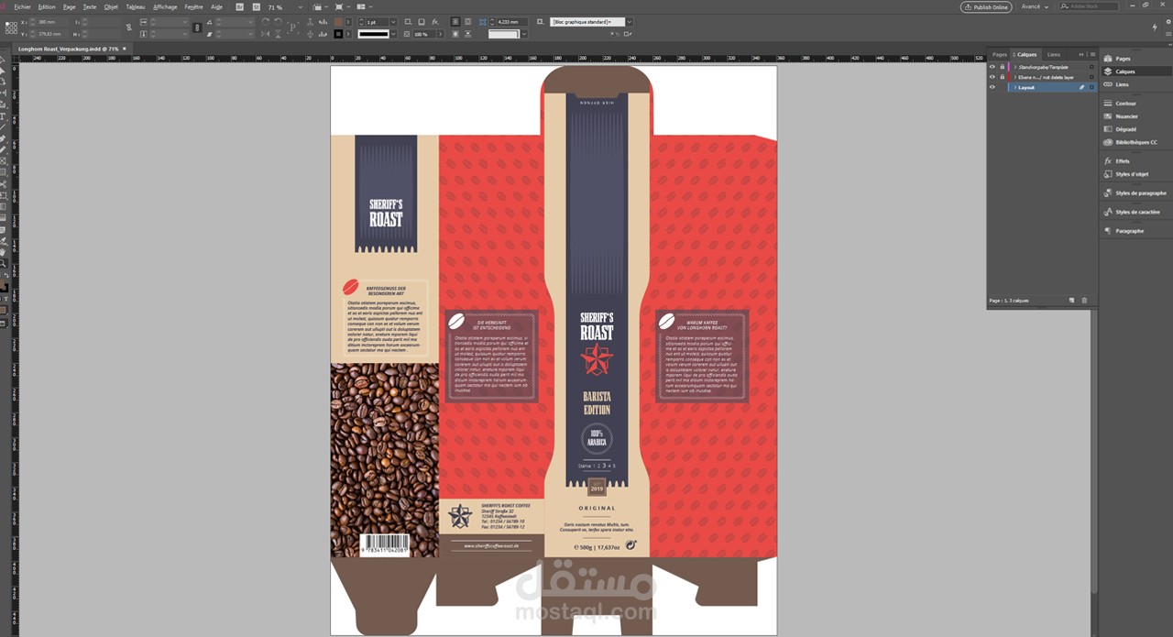Open the Avancé workspace switcher
The image size is (1173, 637).
pos(1035,6)
